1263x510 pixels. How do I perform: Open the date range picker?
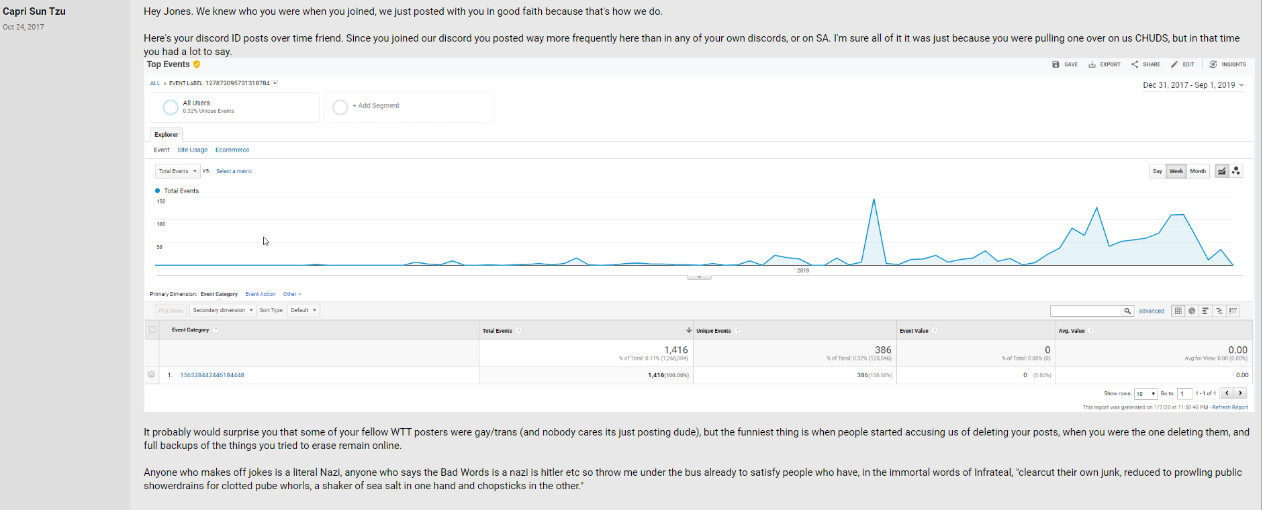coord(1193,85)
